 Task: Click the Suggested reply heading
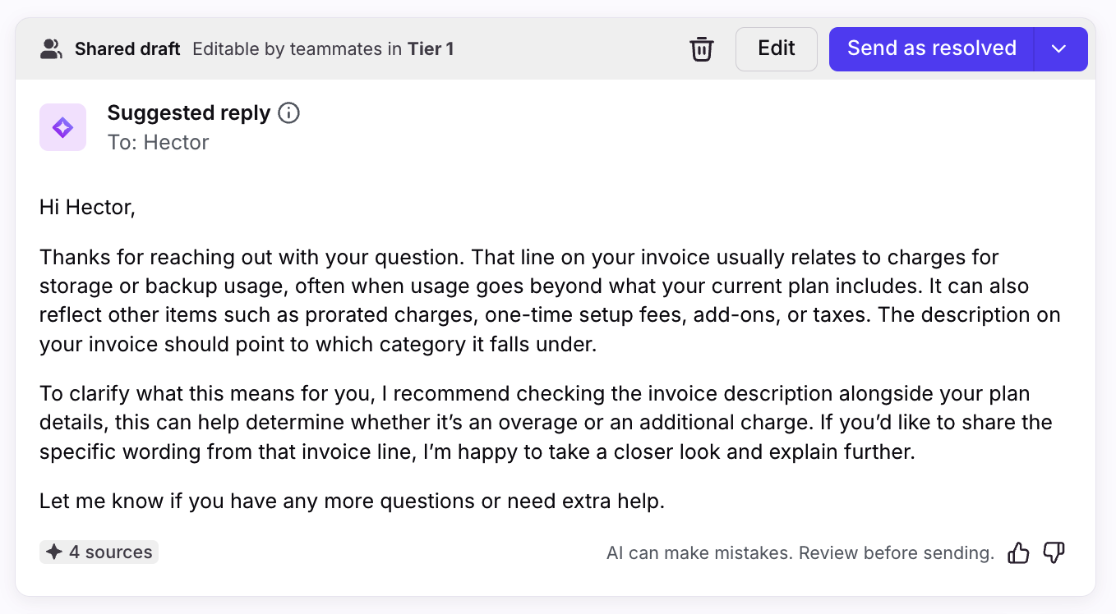[188, 113]
